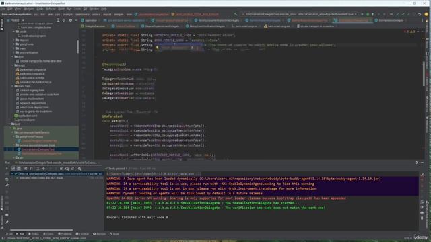Screen dimensions: 431x242
Task: Collapse the scripts folder arrow
Action: tap(12, 65)
